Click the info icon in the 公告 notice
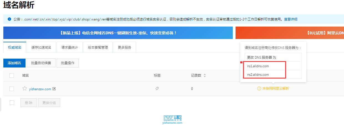The image size is (344, 125). coord(9,19)
